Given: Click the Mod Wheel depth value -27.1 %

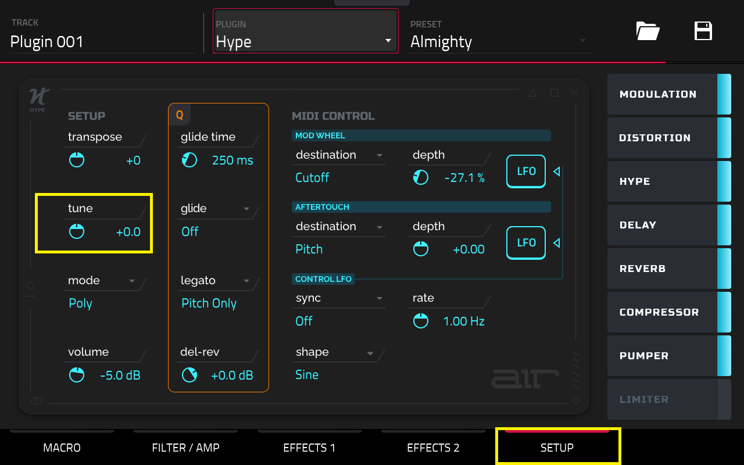Looking at the screenshot, I should (x=464, y=178).
